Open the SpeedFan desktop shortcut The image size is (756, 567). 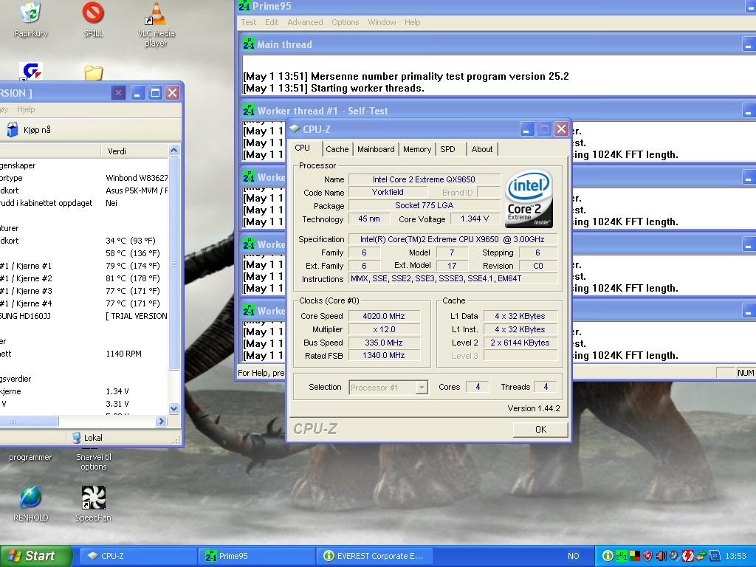(x=93, y=497)
